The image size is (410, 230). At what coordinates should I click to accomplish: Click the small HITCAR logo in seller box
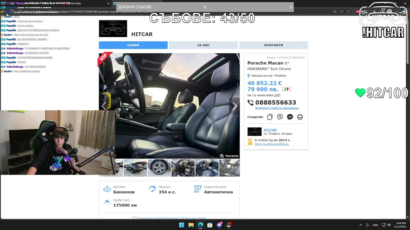[x=254, y=132]
